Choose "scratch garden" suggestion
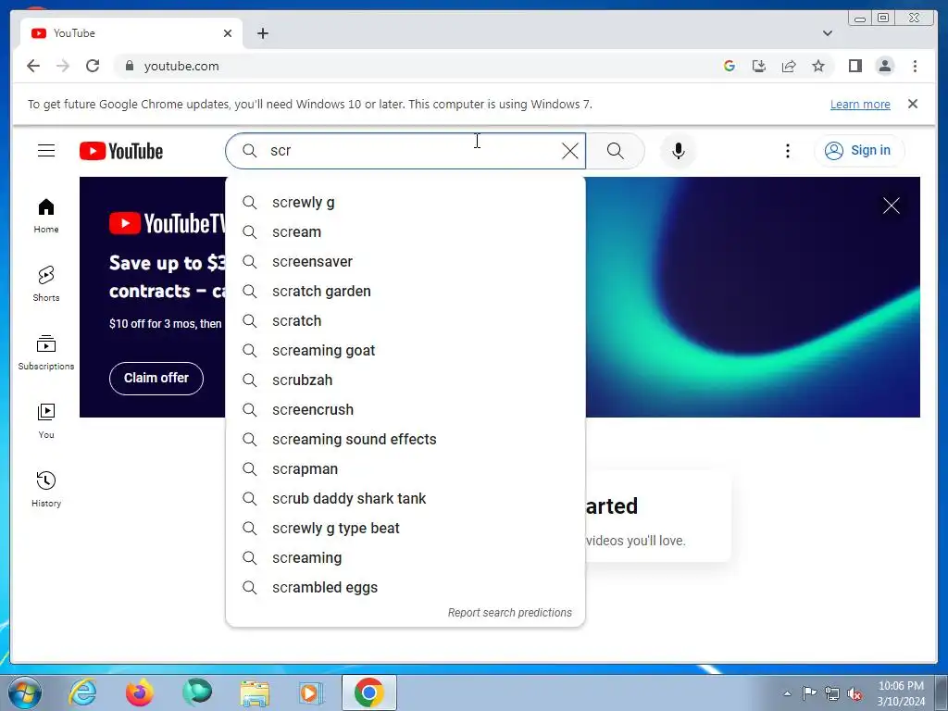Screen dimensions: 948x711 coord(405,292)
